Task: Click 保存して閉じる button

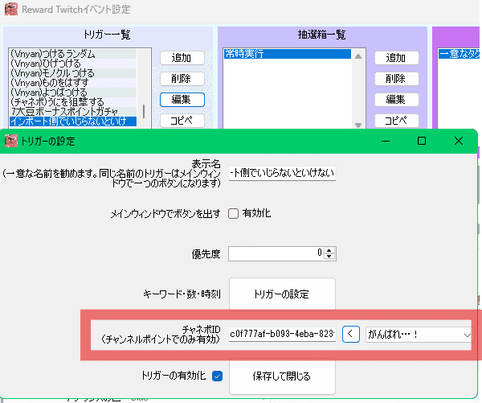Action: coord(282,376)
